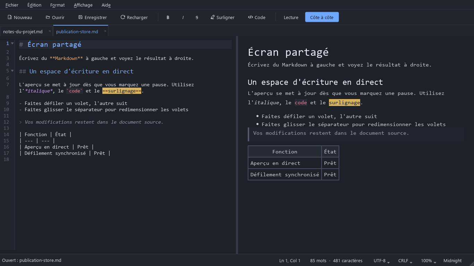This screenshot has width=474, height=266.
Task: Insert inline code with the Code button
Action: tap(257, 17)
